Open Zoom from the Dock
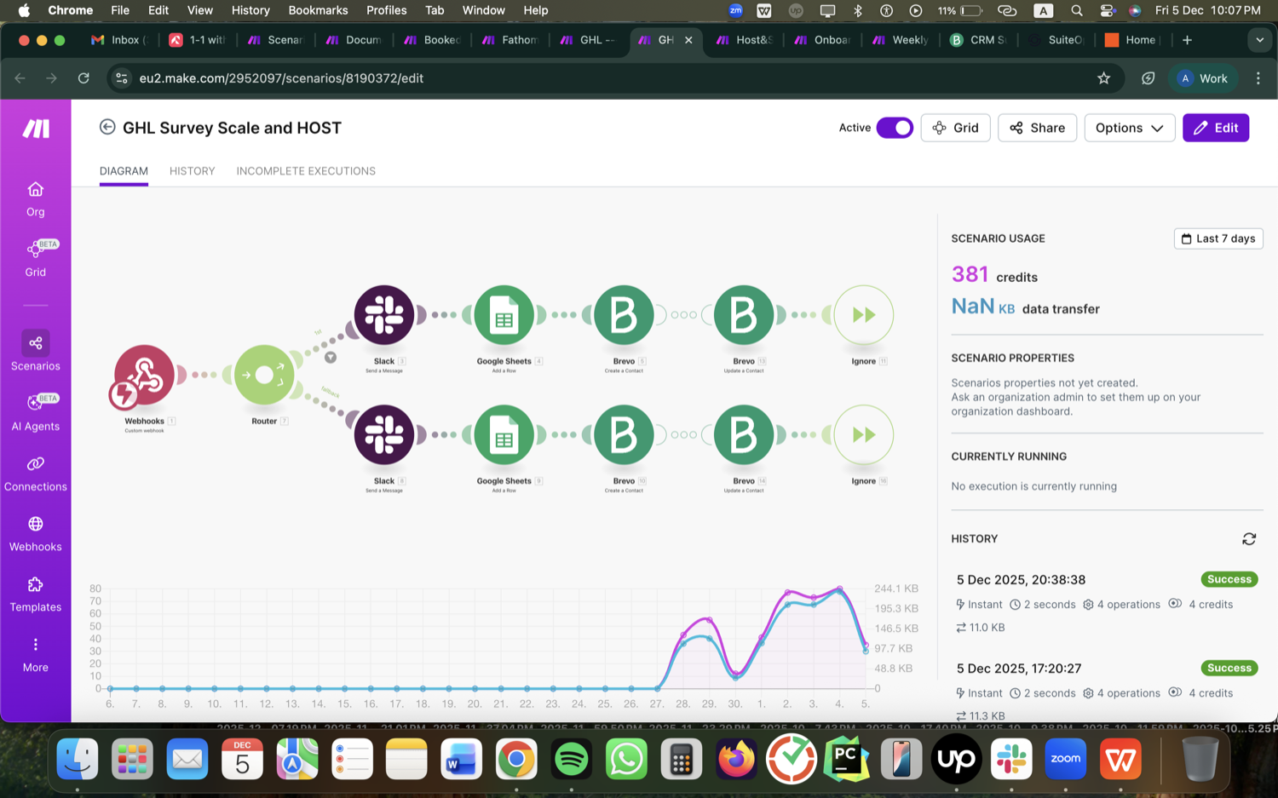This screenshot has height=798, width=1278. click(1066, 759)
